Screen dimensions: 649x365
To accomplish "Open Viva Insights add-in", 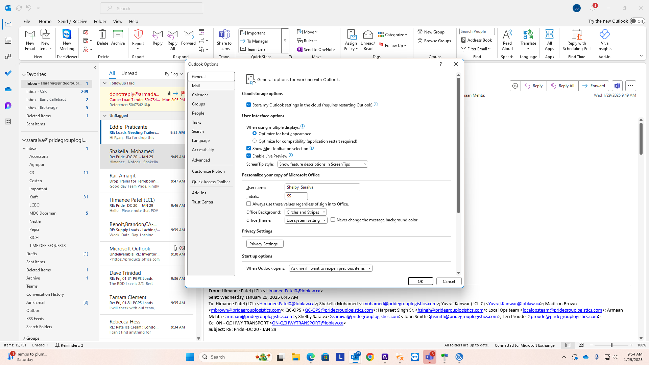I will coord(604,34).
